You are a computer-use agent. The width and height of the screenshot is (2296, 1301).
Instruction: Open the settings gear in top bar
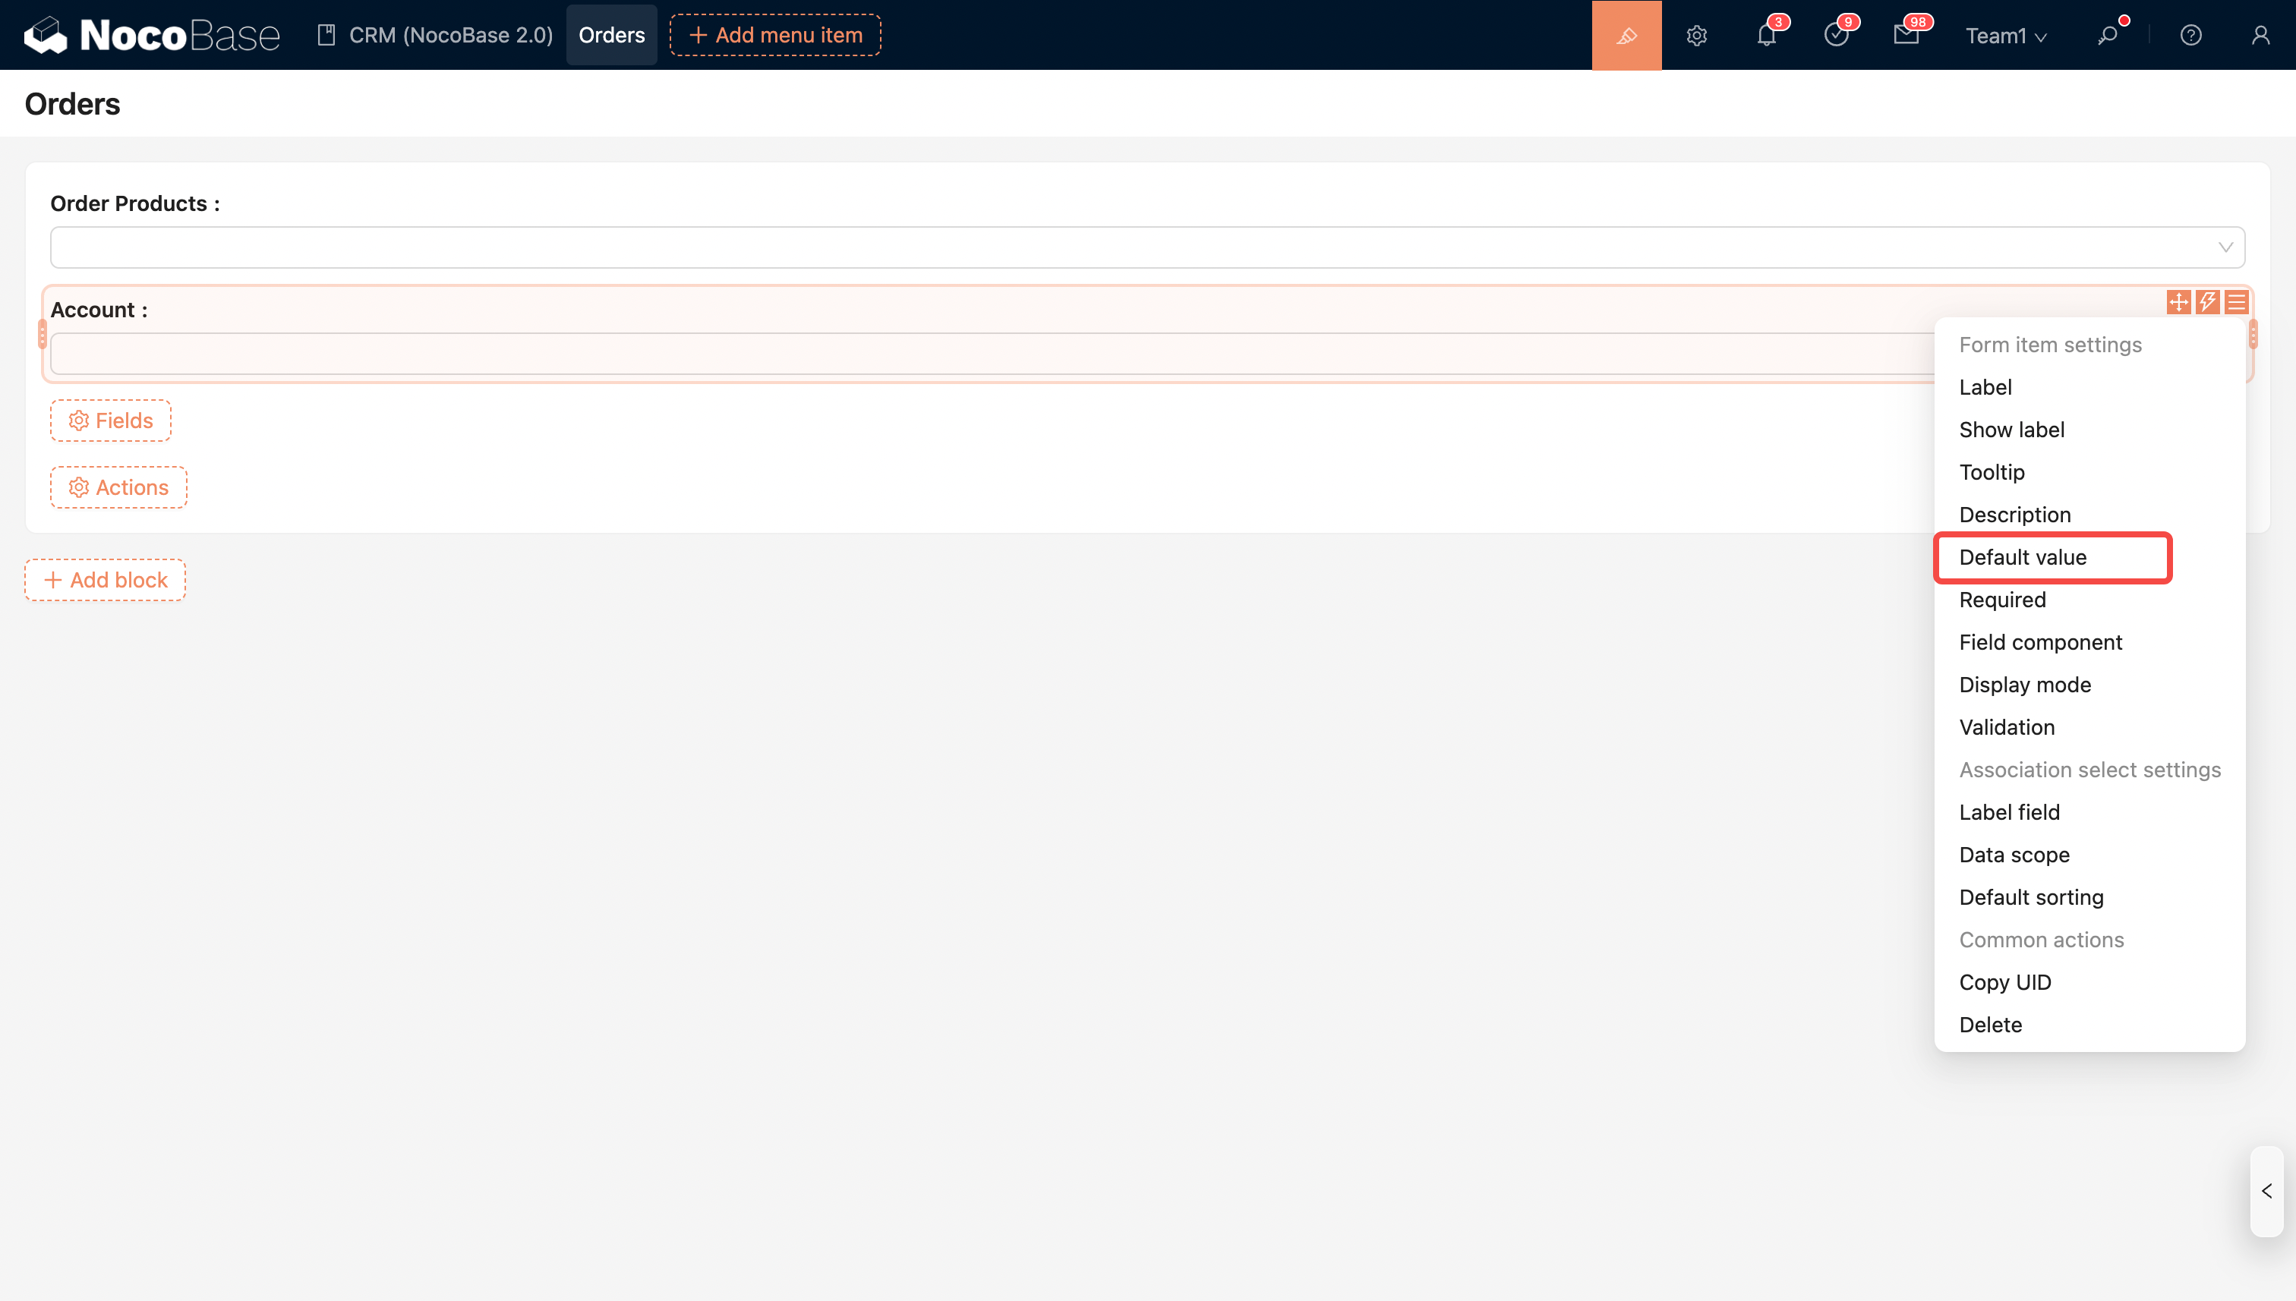click(x=1696, y=35)
